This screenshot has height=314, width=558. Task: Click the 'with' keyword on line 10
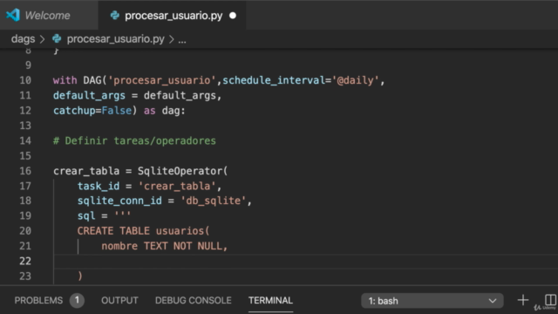coord(65,80)
